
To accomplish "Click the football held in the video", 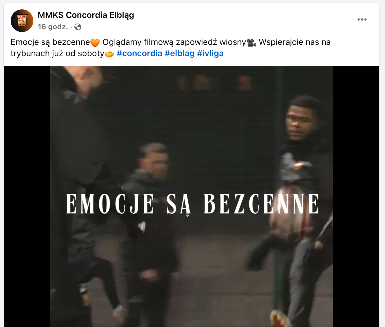I will point(290,213).
